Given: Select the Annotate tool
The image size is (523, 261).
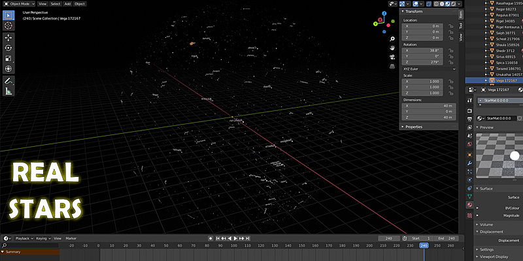Looking at the screenshot, I should [8, 80].
